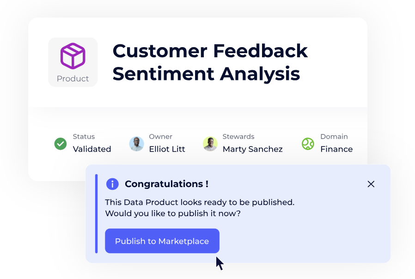The image size is (415, 279).
Task: Click the Finance domain value
Action: pyautogui.click(x=336, y=149)
